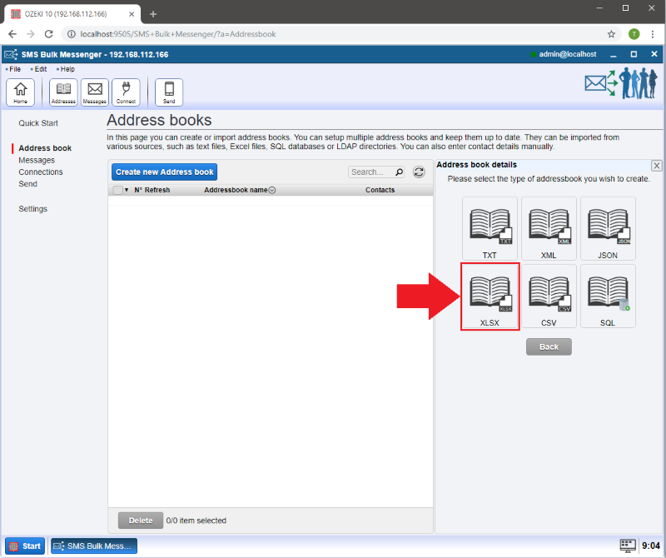This screenshot has height=558, width=666.
Task: Select the XLSX address book type
Action: (x=490, y=296)
